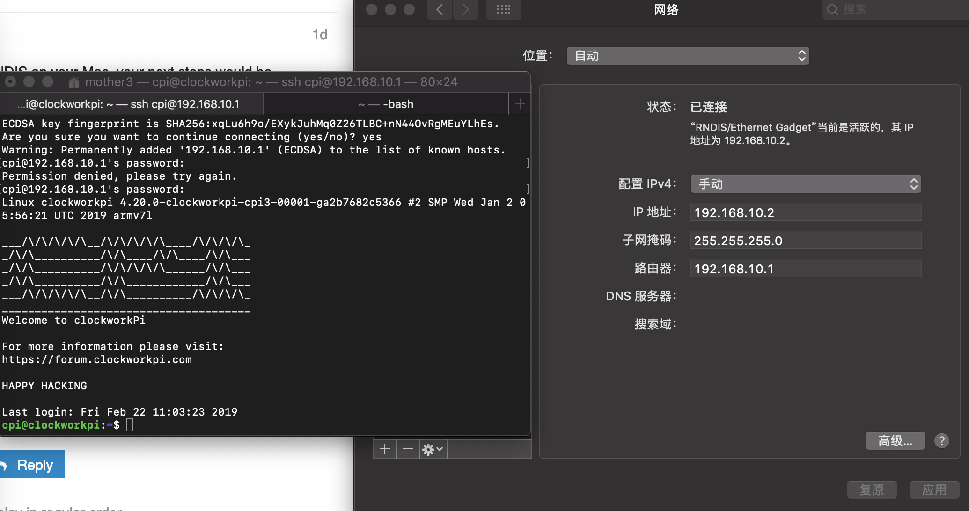This screenshot has width=969, height=511.
Task: Remove network service with the minus button
Action: 408,449
